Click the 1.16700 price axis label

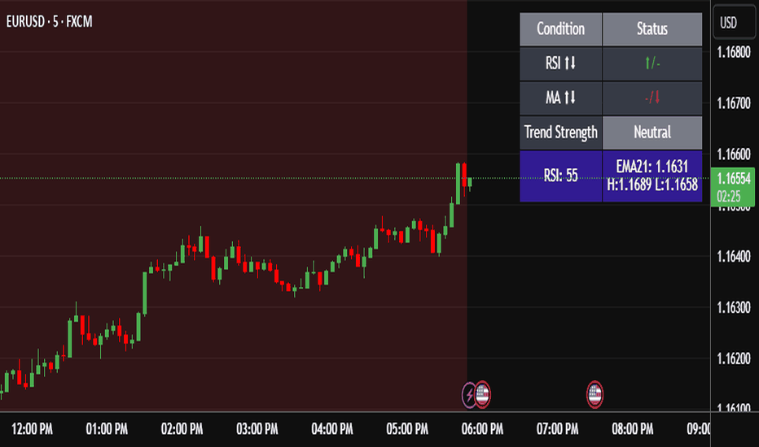coord(733,103)
